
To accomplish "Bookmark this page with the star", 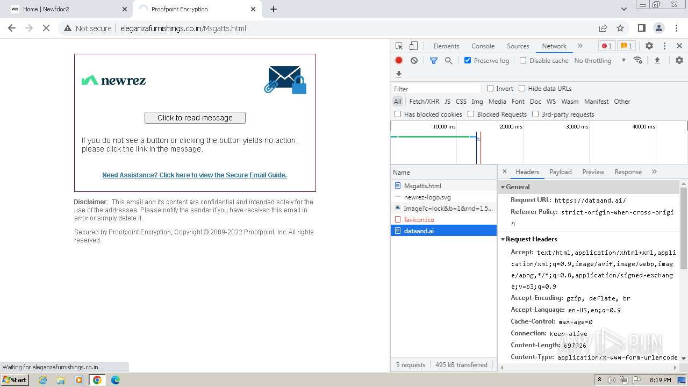I will pyautogui.click(x=620, y=28).
